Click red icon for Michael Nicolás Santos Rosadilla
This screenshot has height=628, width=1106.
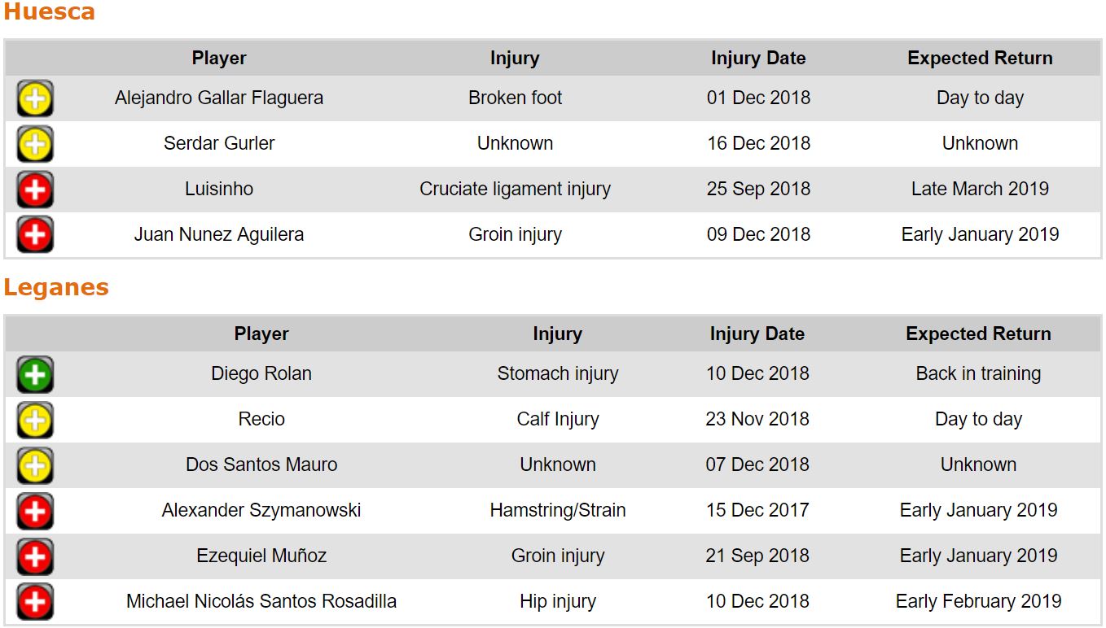pos(35,603)
